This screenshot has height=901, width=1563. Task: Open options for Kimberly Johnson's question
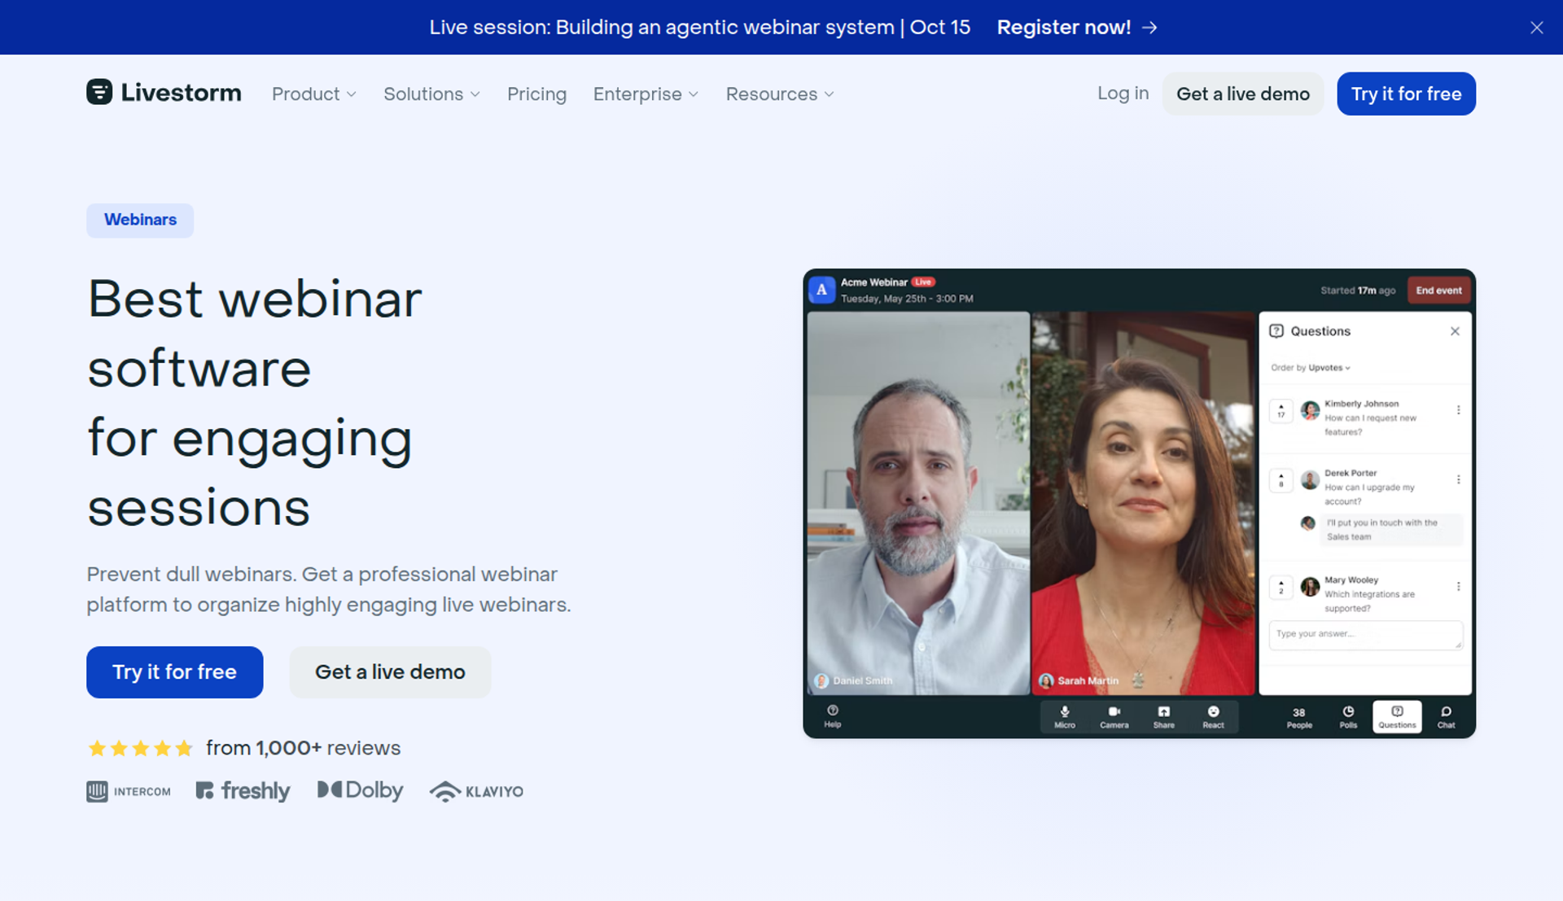[x=1458, y=410]
